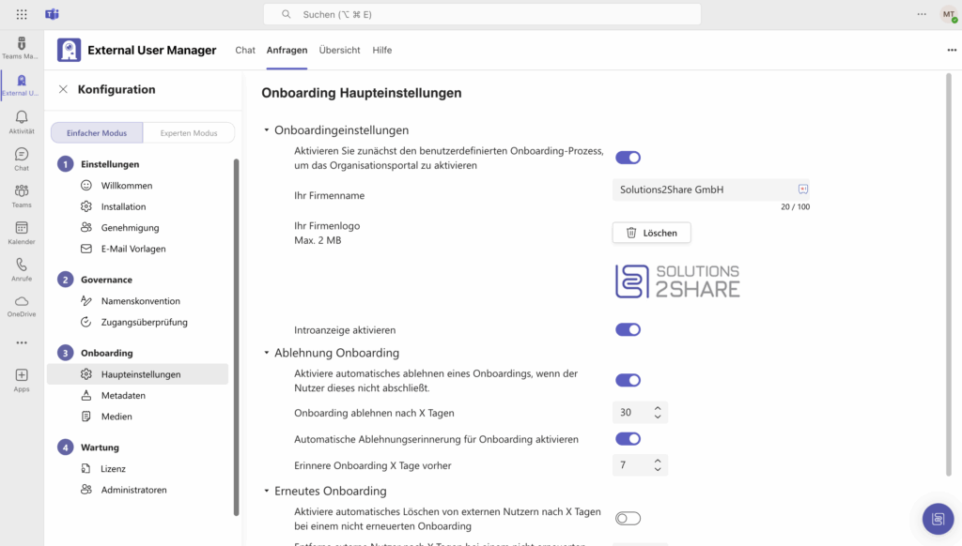This screenshot has height=546, width=962.
Task: Collapse the Onboardingeinstellungen section
Action: (x=267, y=130)
